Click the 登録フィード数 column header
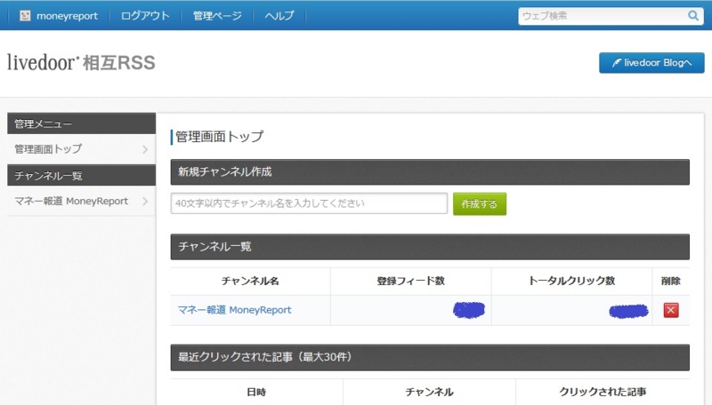The height and width of the screenshot is (405, 712). [x=410, y=281]
